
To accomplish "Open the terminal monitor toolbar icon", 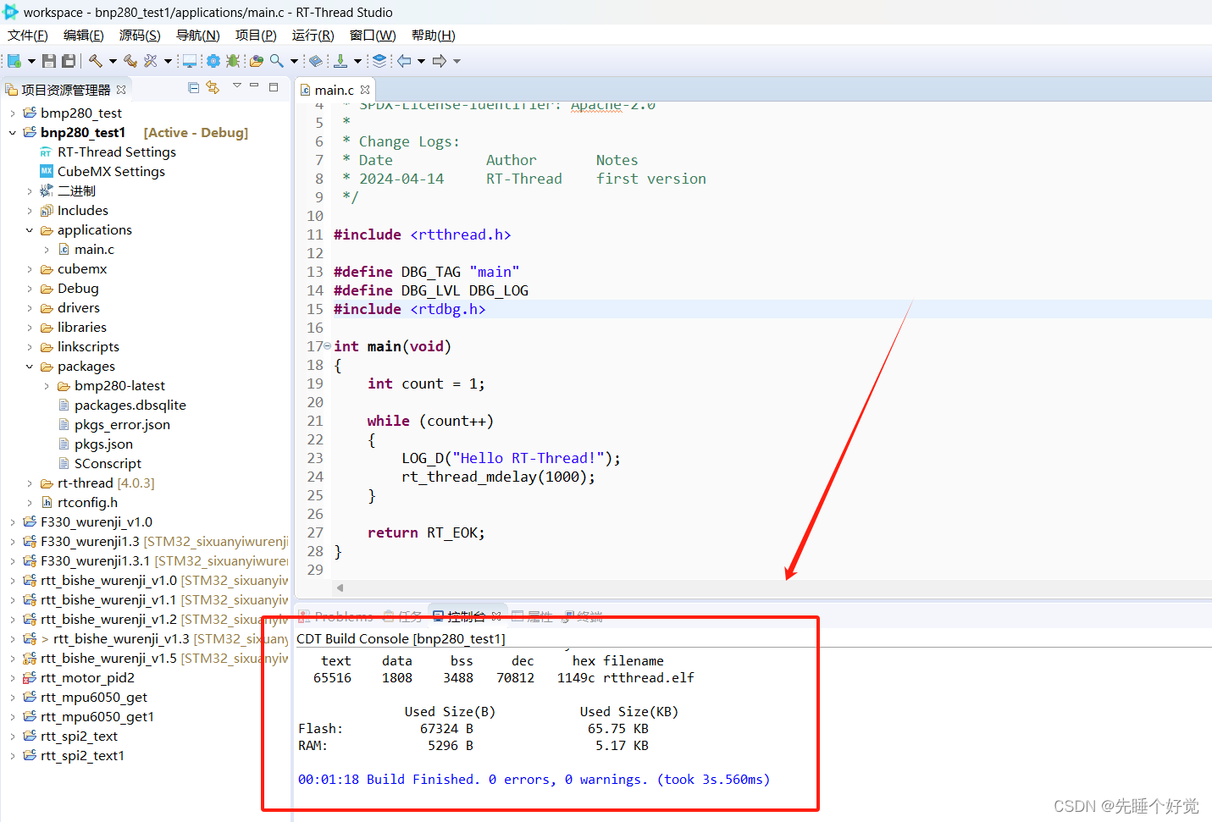I will click(190, 61).
